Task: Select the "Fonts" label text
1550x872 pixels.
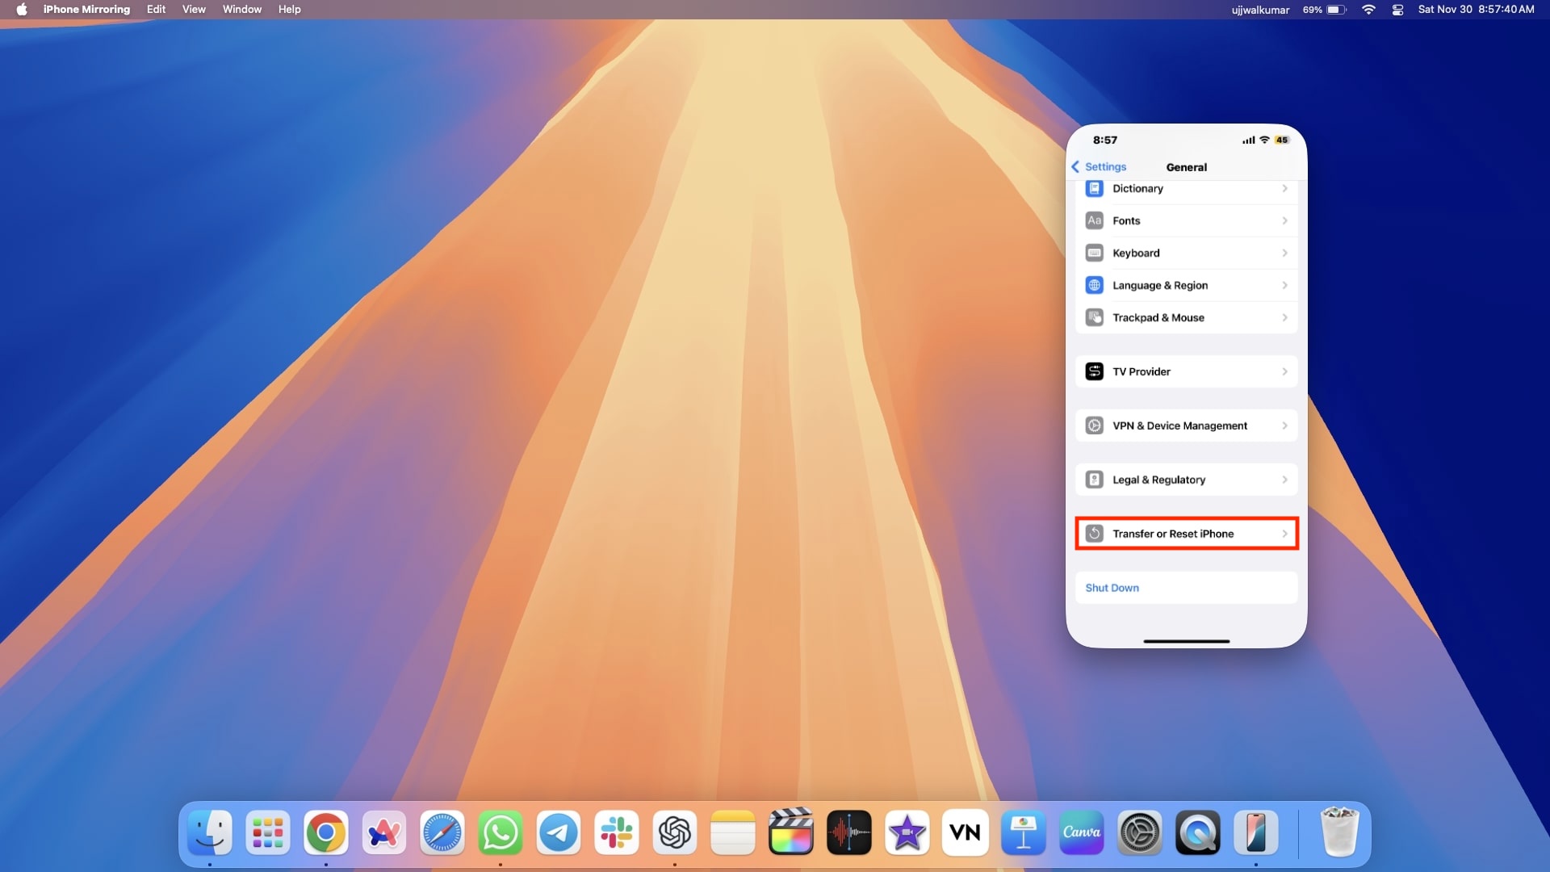Action: click(1126, 221)
